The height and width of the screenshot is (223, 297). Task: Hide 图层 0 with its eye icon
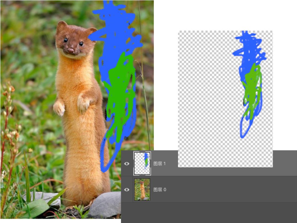point(127,189)
